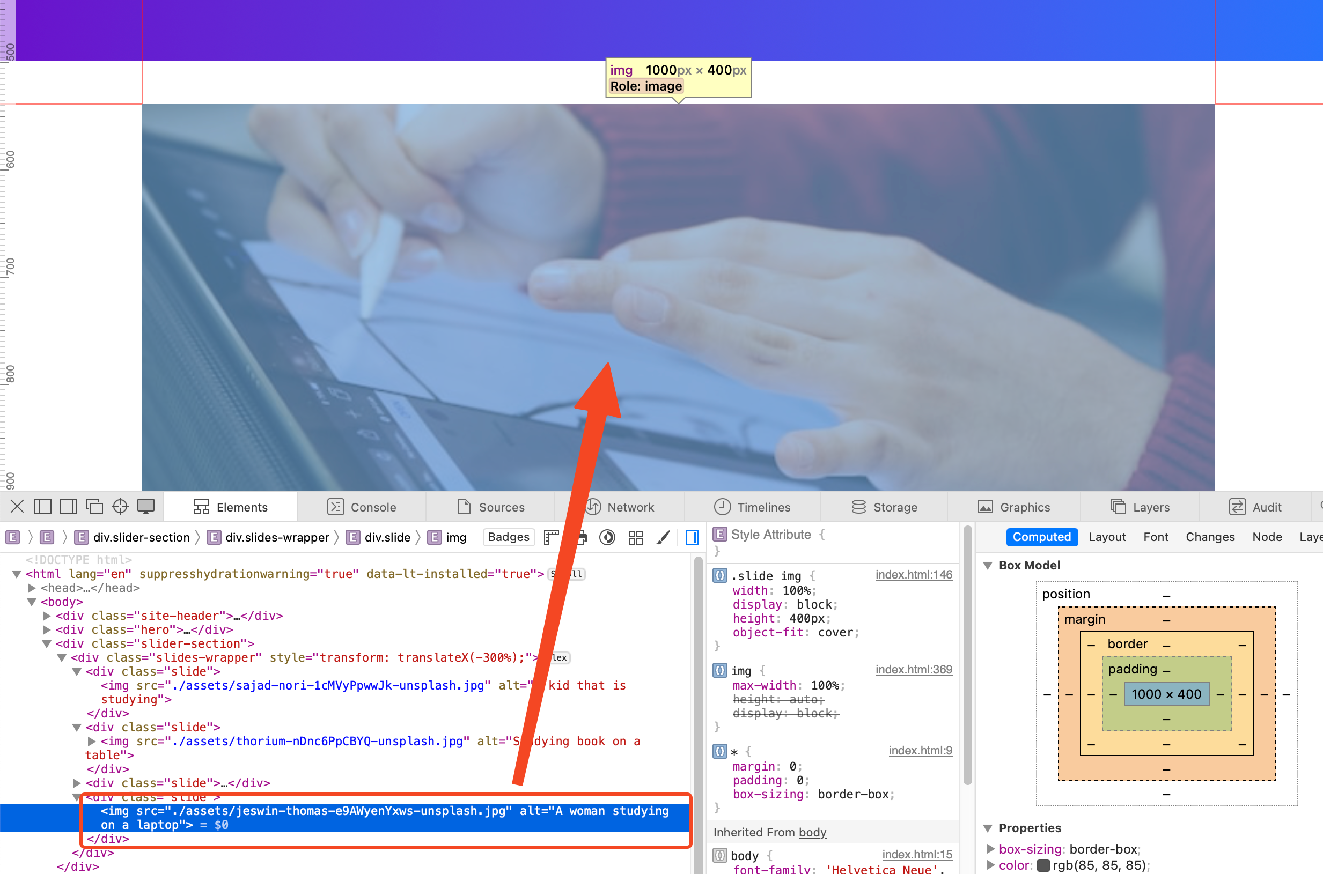Toggle dark appearance with the contrast icon
Image resolution: width=1323 pixels, height=874 pixels.
[607, 537]
